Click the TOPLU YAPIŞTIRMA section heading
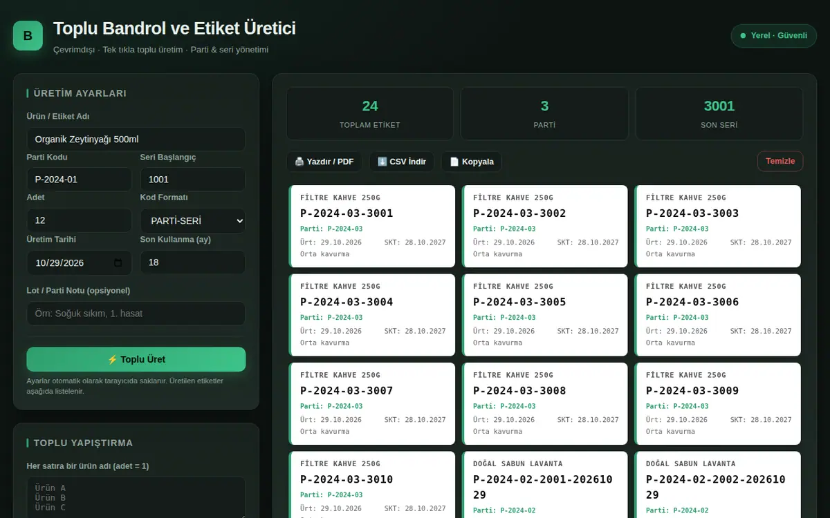 (83, 443)
